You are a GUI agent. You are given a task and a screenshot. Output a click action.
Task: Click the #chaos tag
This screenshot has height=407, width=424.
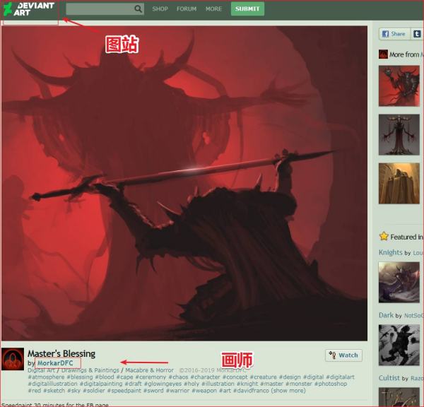(178, 377)
